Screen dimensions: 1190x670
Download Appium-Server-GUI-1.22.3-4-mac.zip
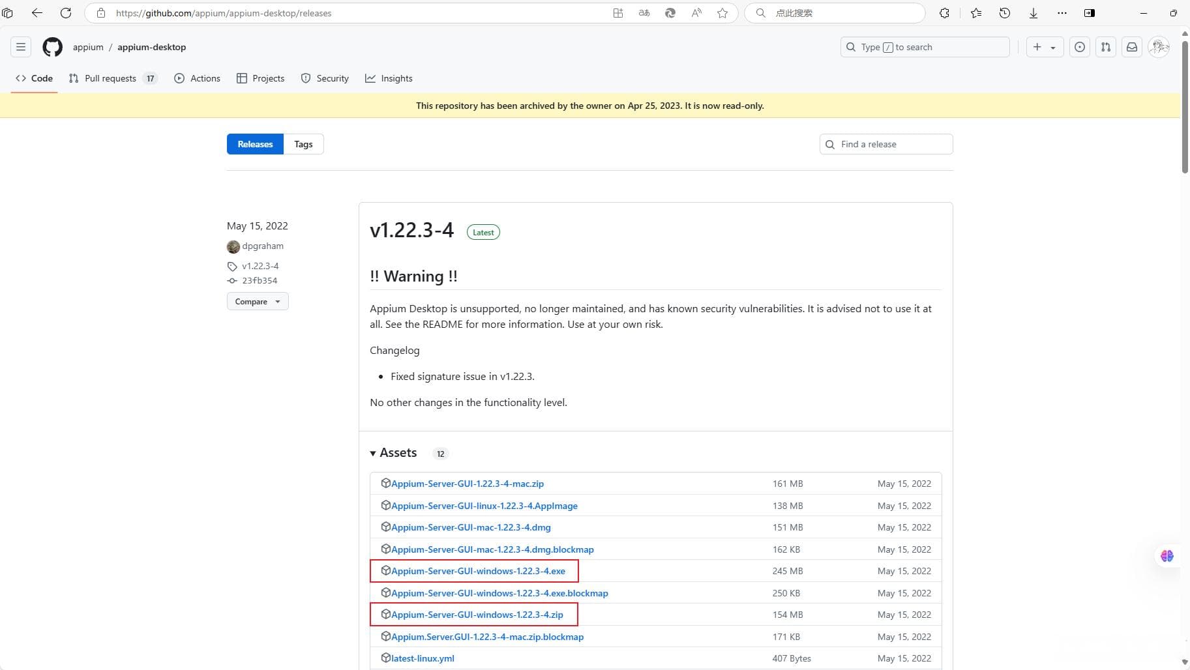468,484
